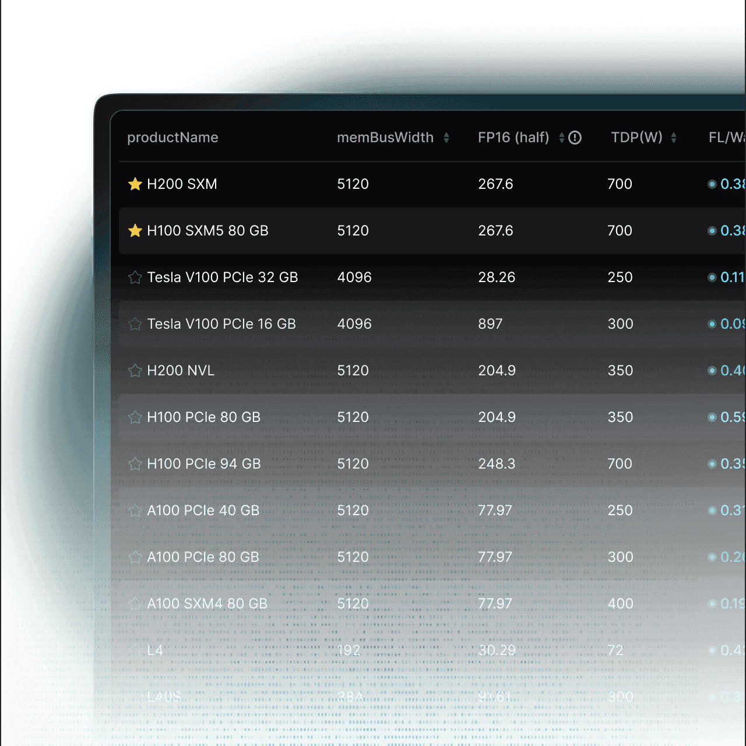Click memBusWidth 4096 for Tesla V100 32 GB
Screen dimensions: 746x746
tap(354, 277)
